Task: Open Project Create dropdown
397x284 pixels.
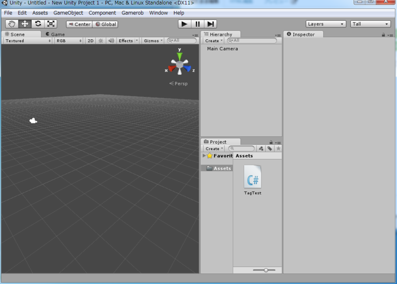Action: coord(214,149)
